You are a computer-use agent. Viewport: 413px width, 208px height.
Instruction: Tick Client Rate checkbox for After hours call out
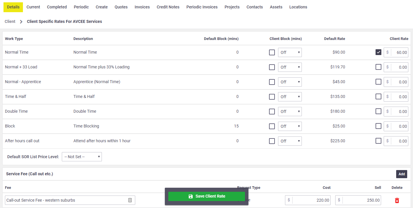[x=378, y=141]
